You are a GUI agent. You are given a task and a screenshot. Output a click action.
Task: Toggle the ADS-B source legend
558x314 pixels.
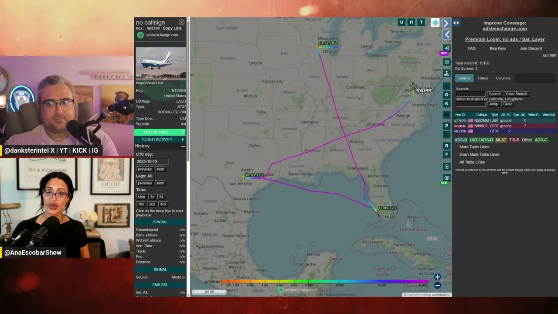pyautogui.click(x=461, y=140)
